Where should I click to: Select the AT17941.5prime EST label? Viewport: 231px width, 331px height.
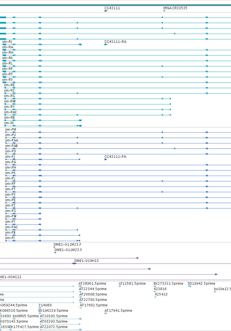(118, 311)
